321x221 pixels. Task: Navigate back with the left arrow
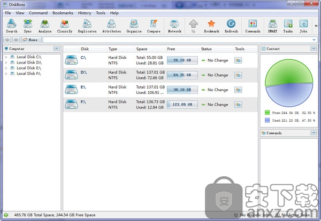(7, 40)
